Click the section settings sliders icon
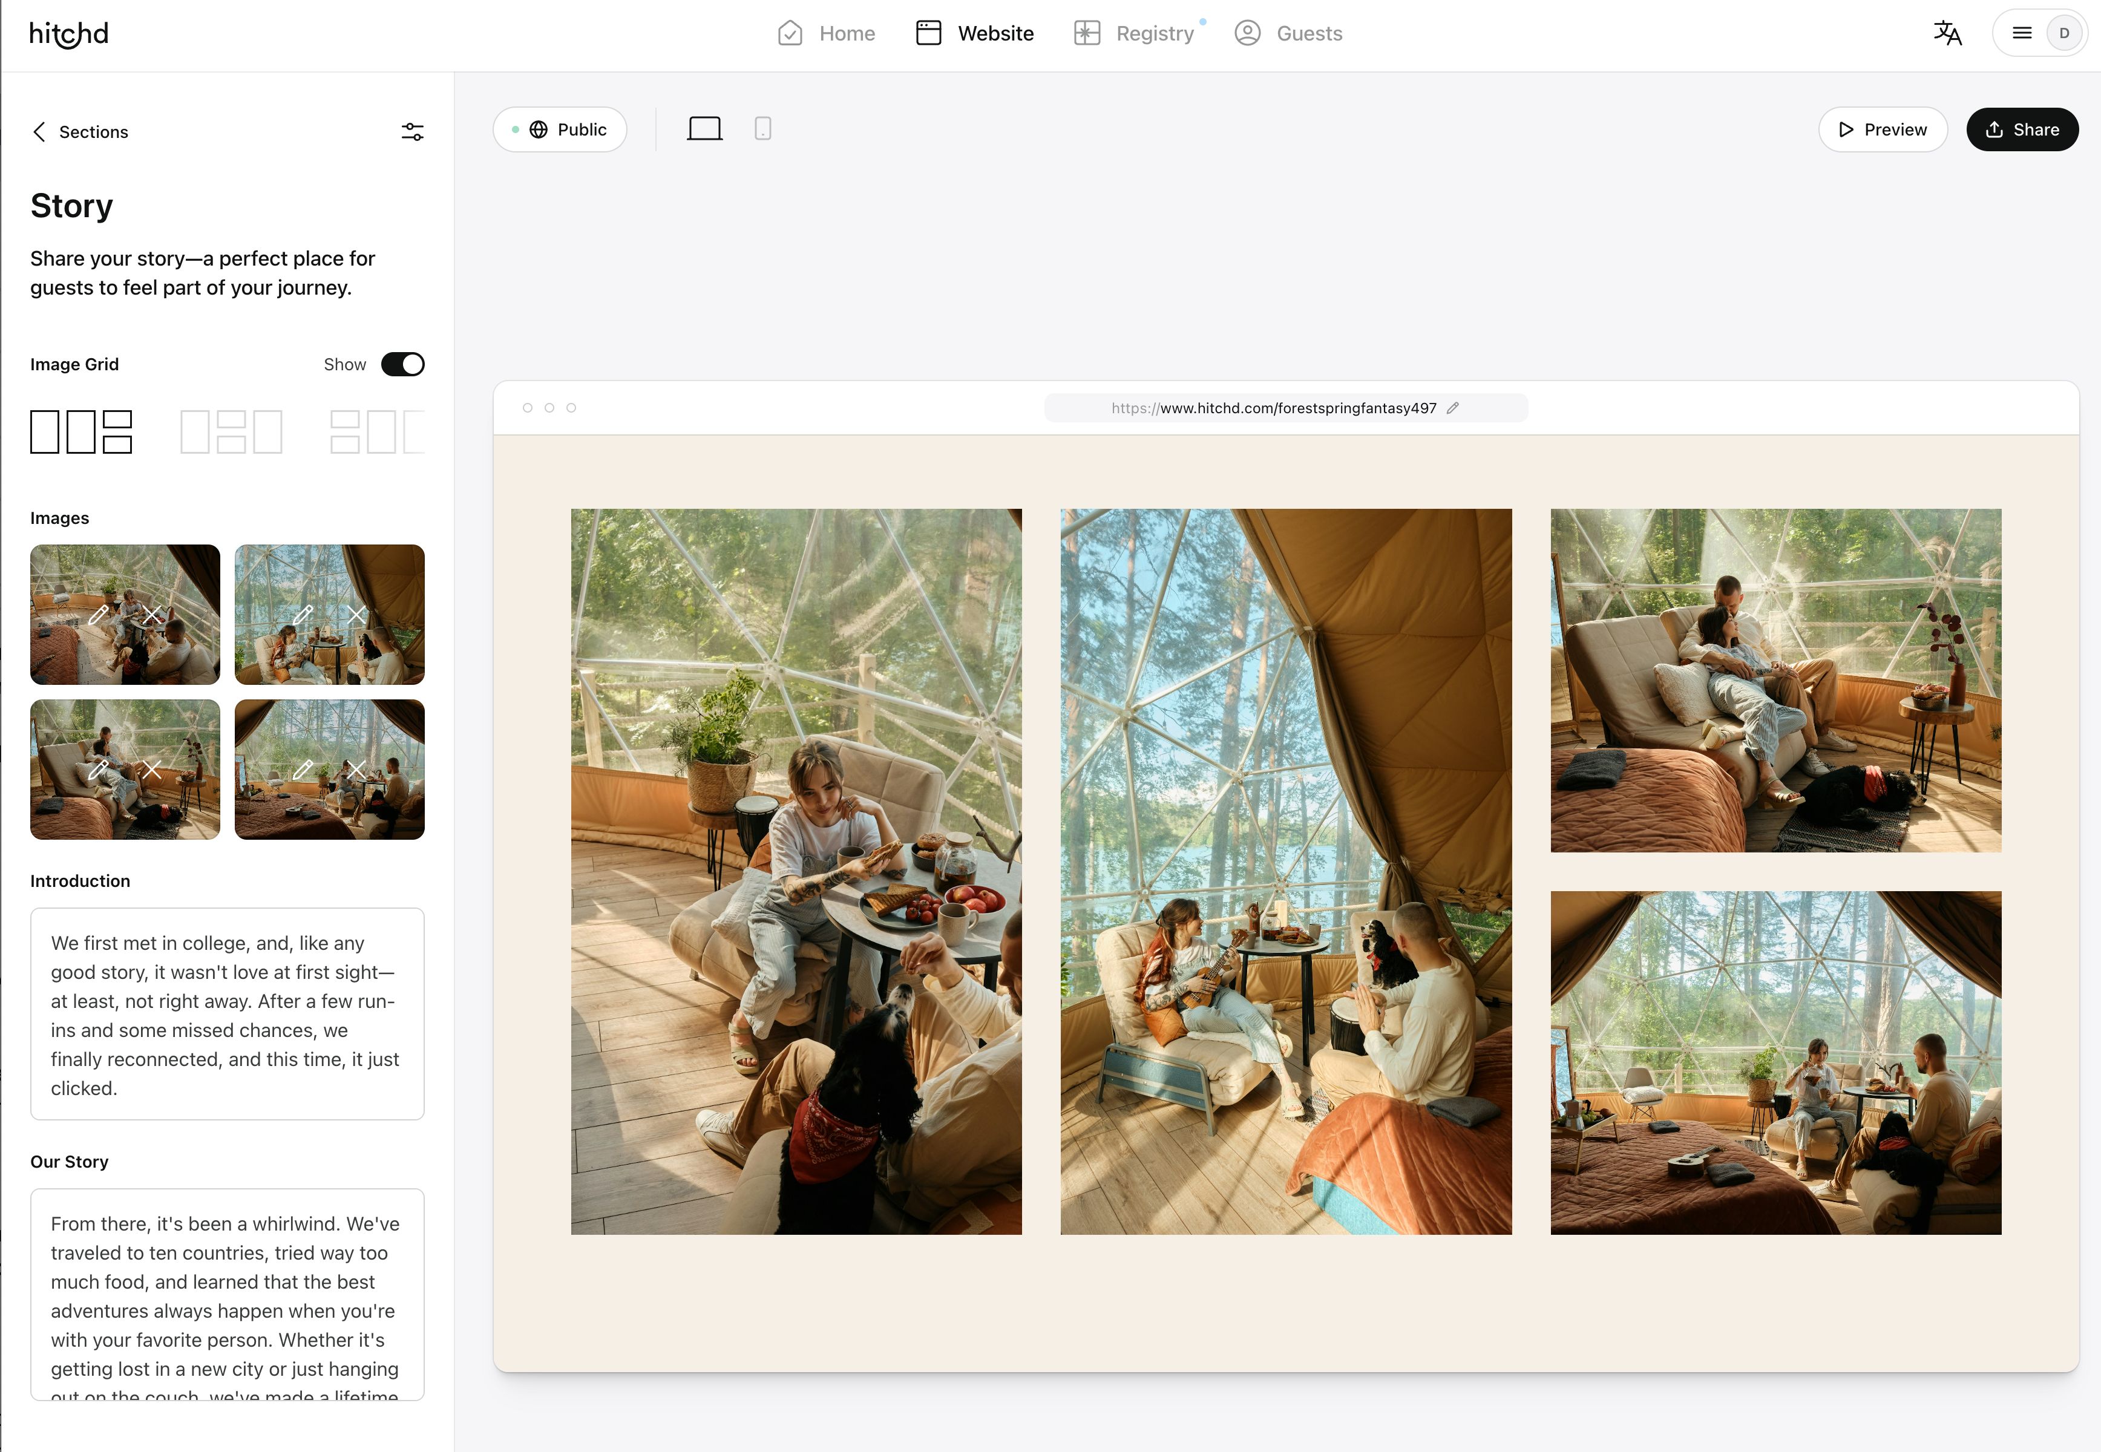The width and height of the screenshot is (2101, 1452). point(412,132)
